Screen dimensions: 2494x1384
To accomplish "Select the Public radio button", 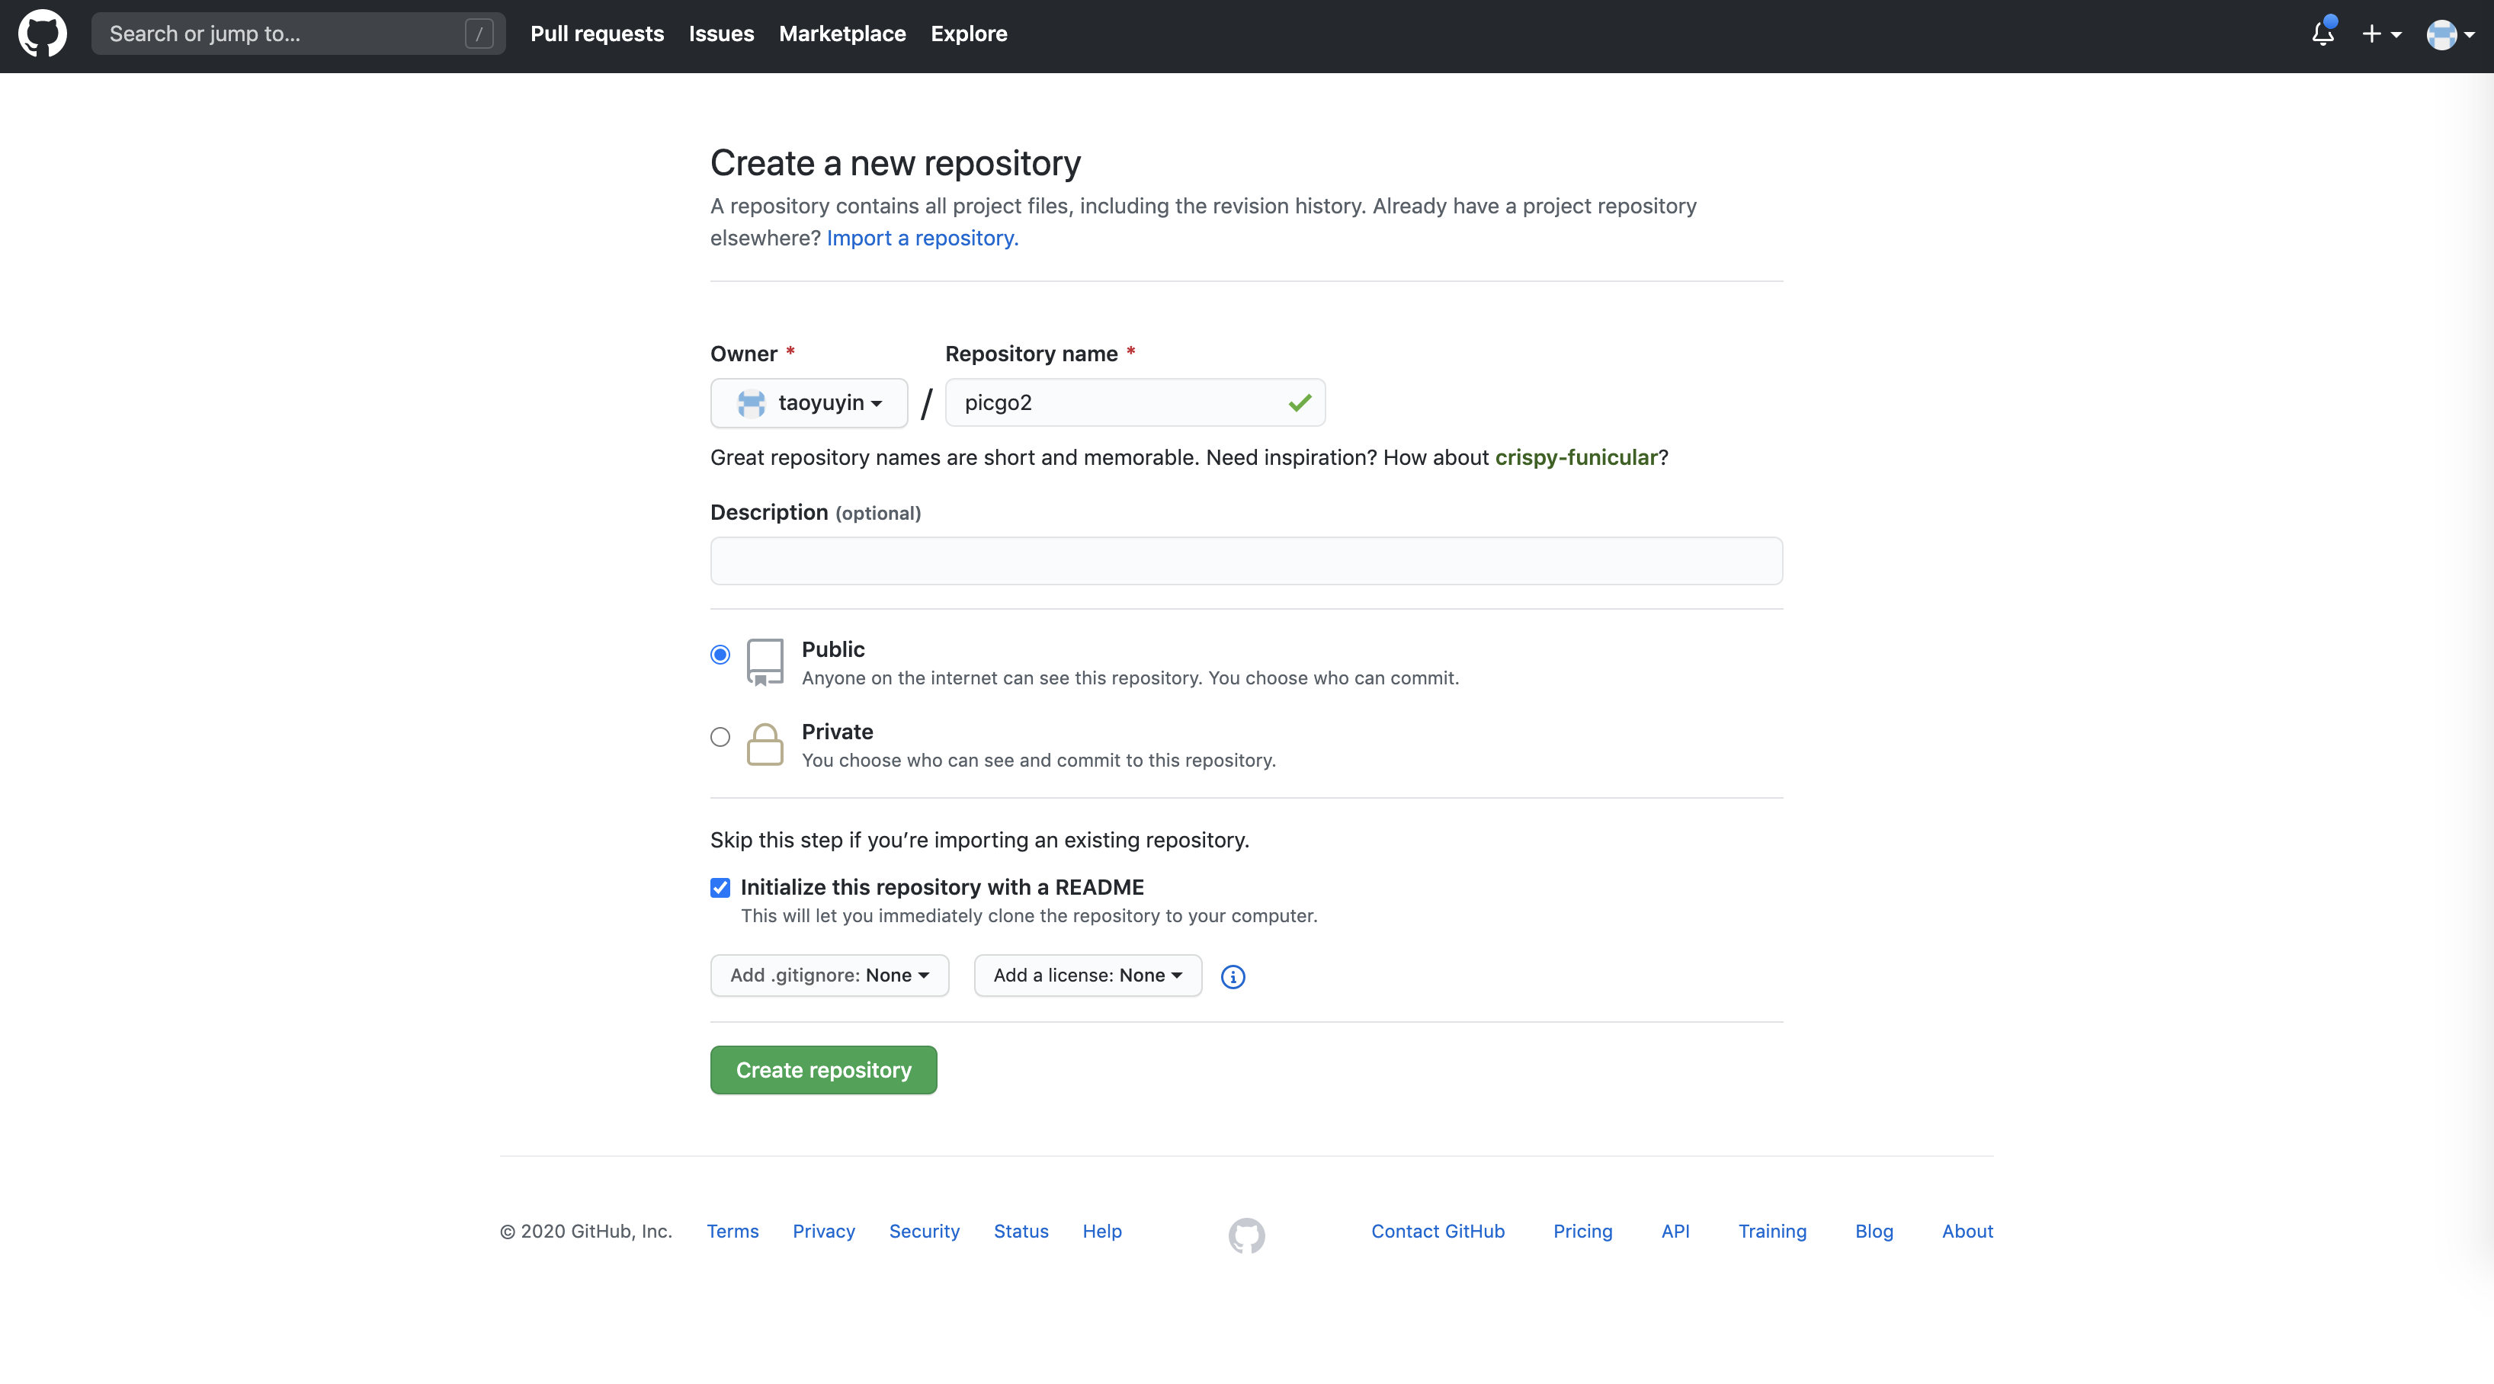I will pos(720,655).
